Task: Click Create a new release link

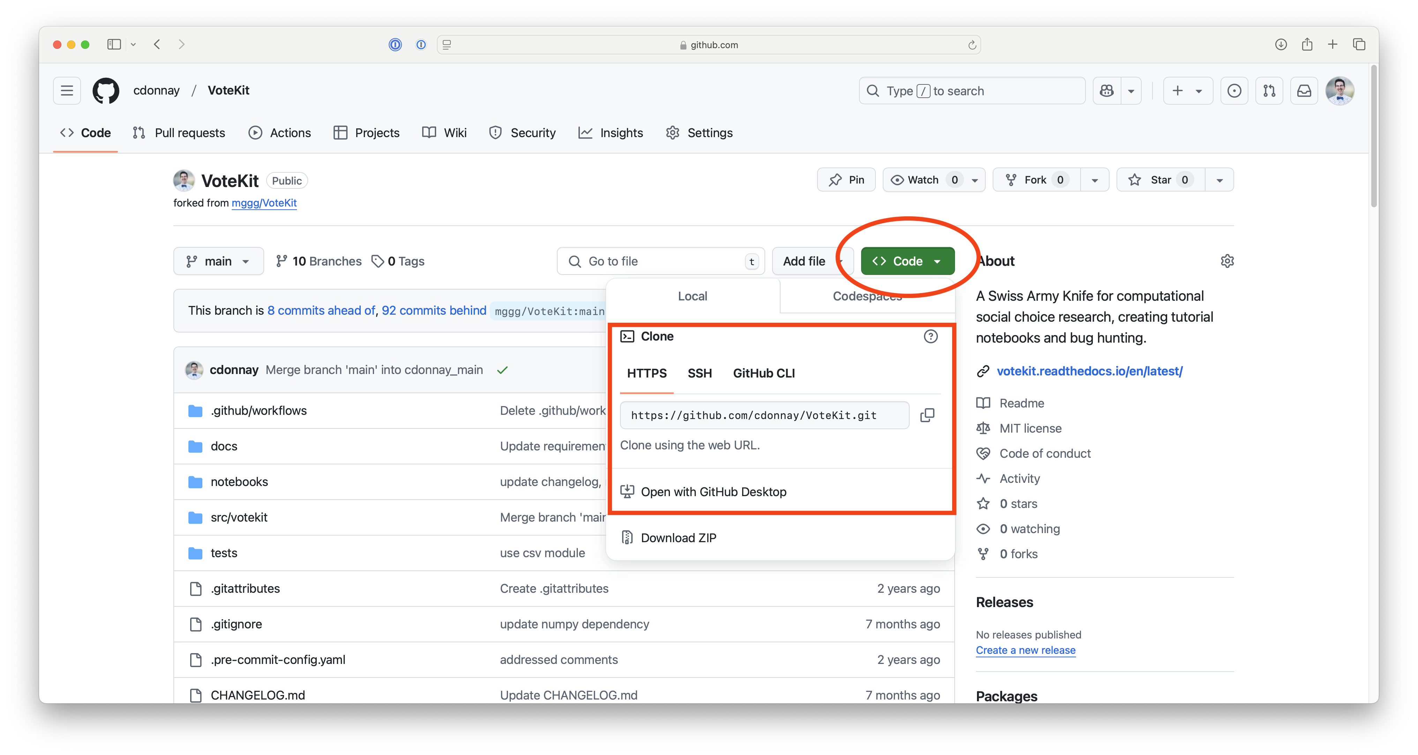Action: [1025, 650]
